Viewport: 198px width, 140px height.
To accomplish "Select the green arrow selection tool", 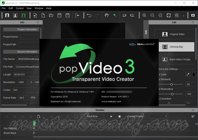I will [115, 15].
